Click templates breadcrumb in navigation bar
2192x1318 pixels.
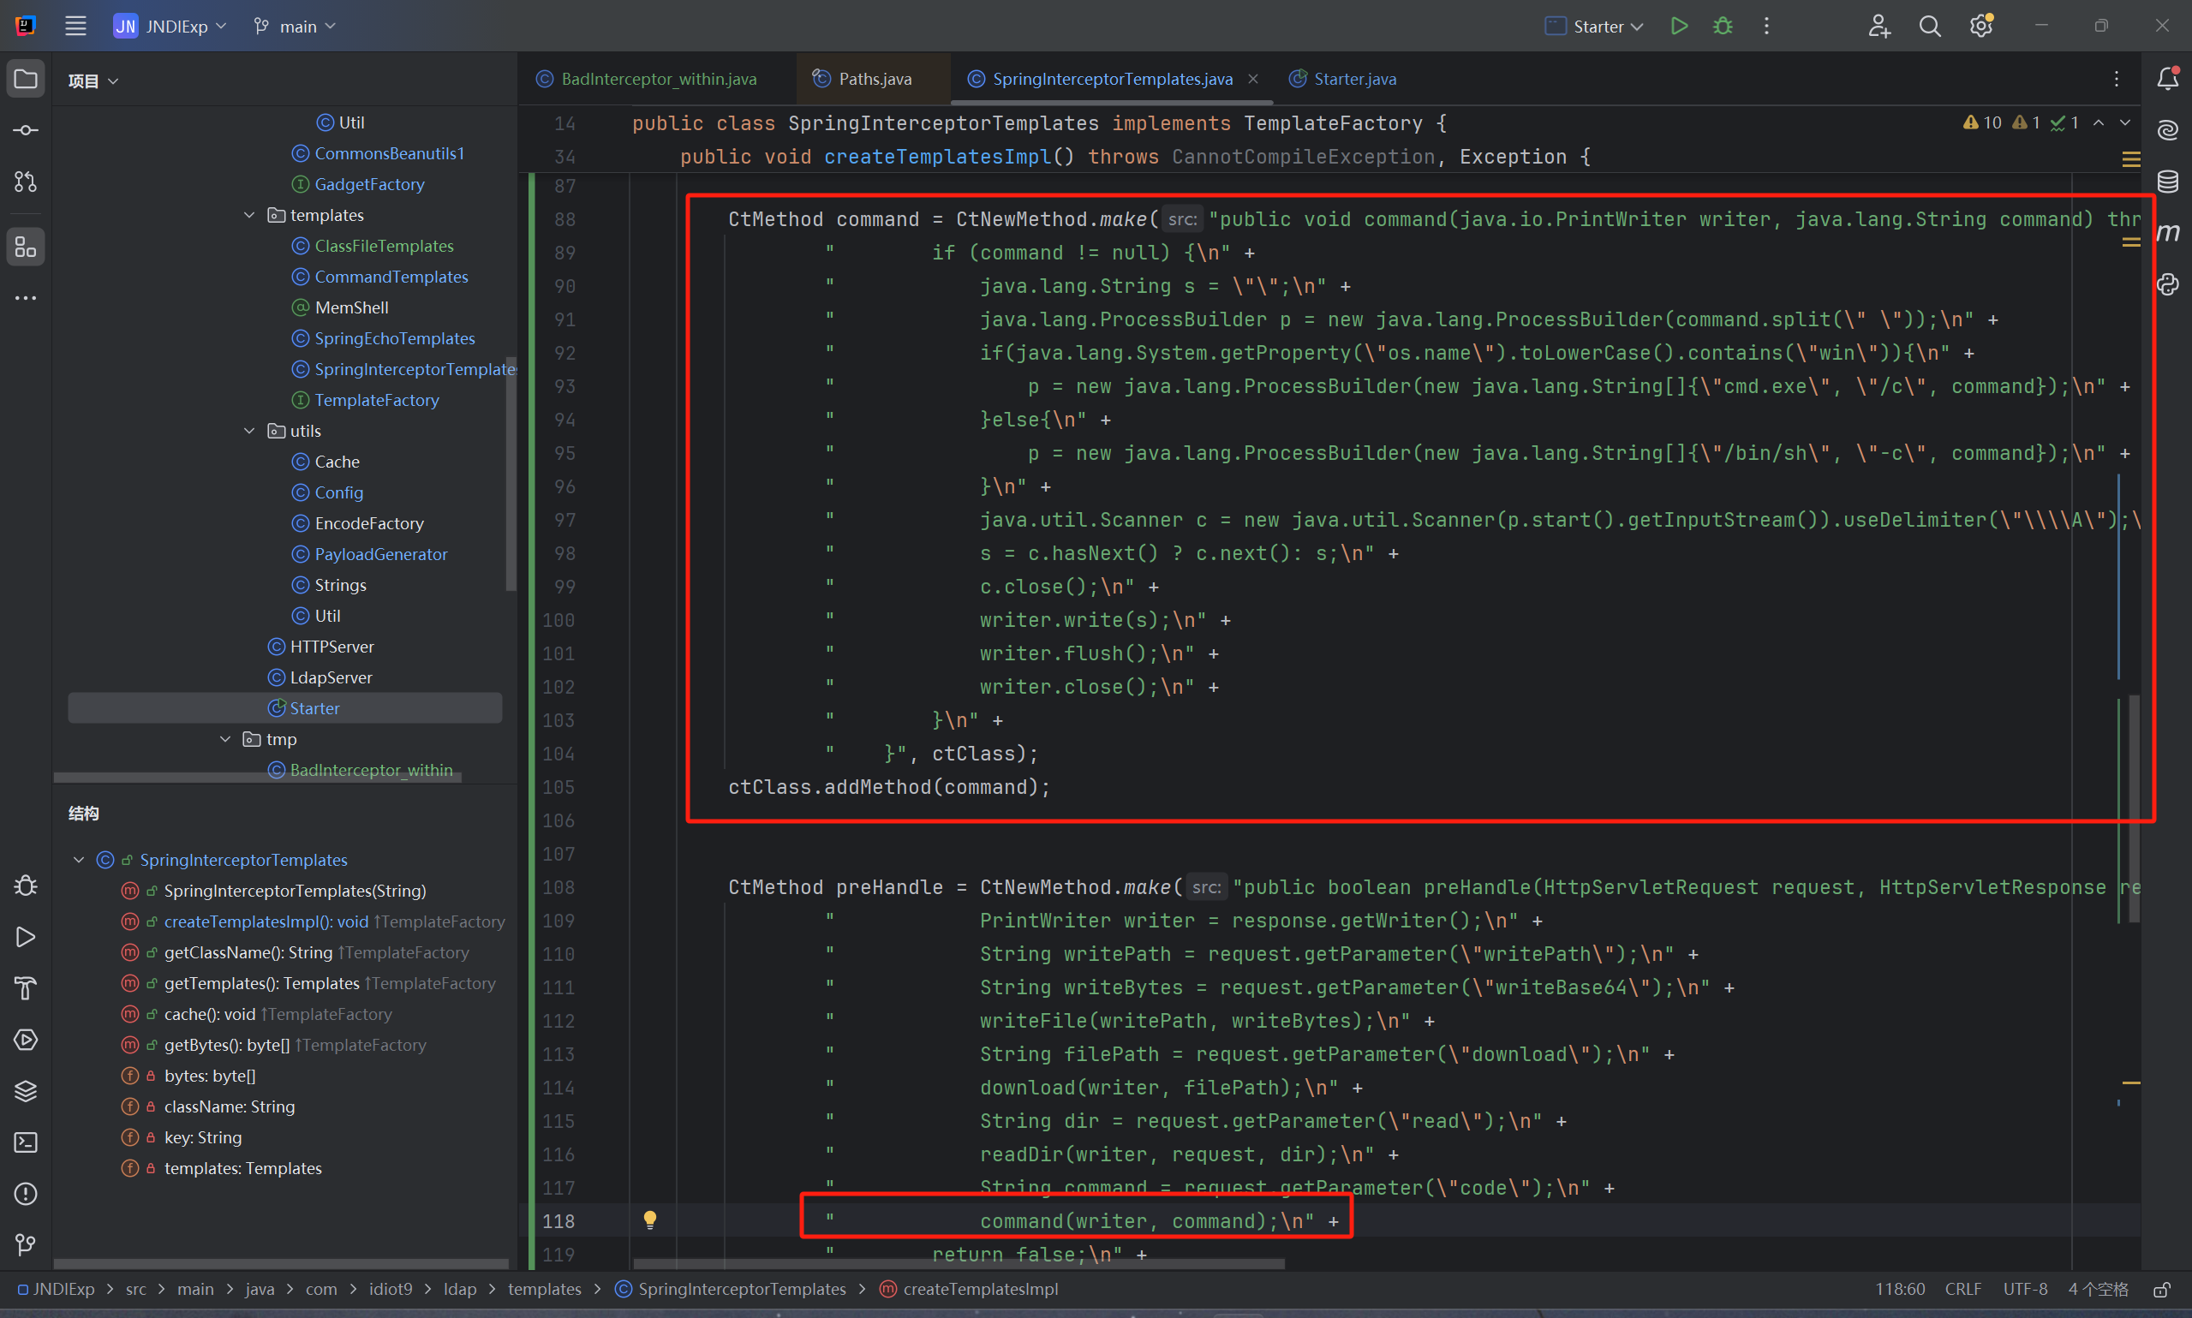click(x=545, y=1289)
